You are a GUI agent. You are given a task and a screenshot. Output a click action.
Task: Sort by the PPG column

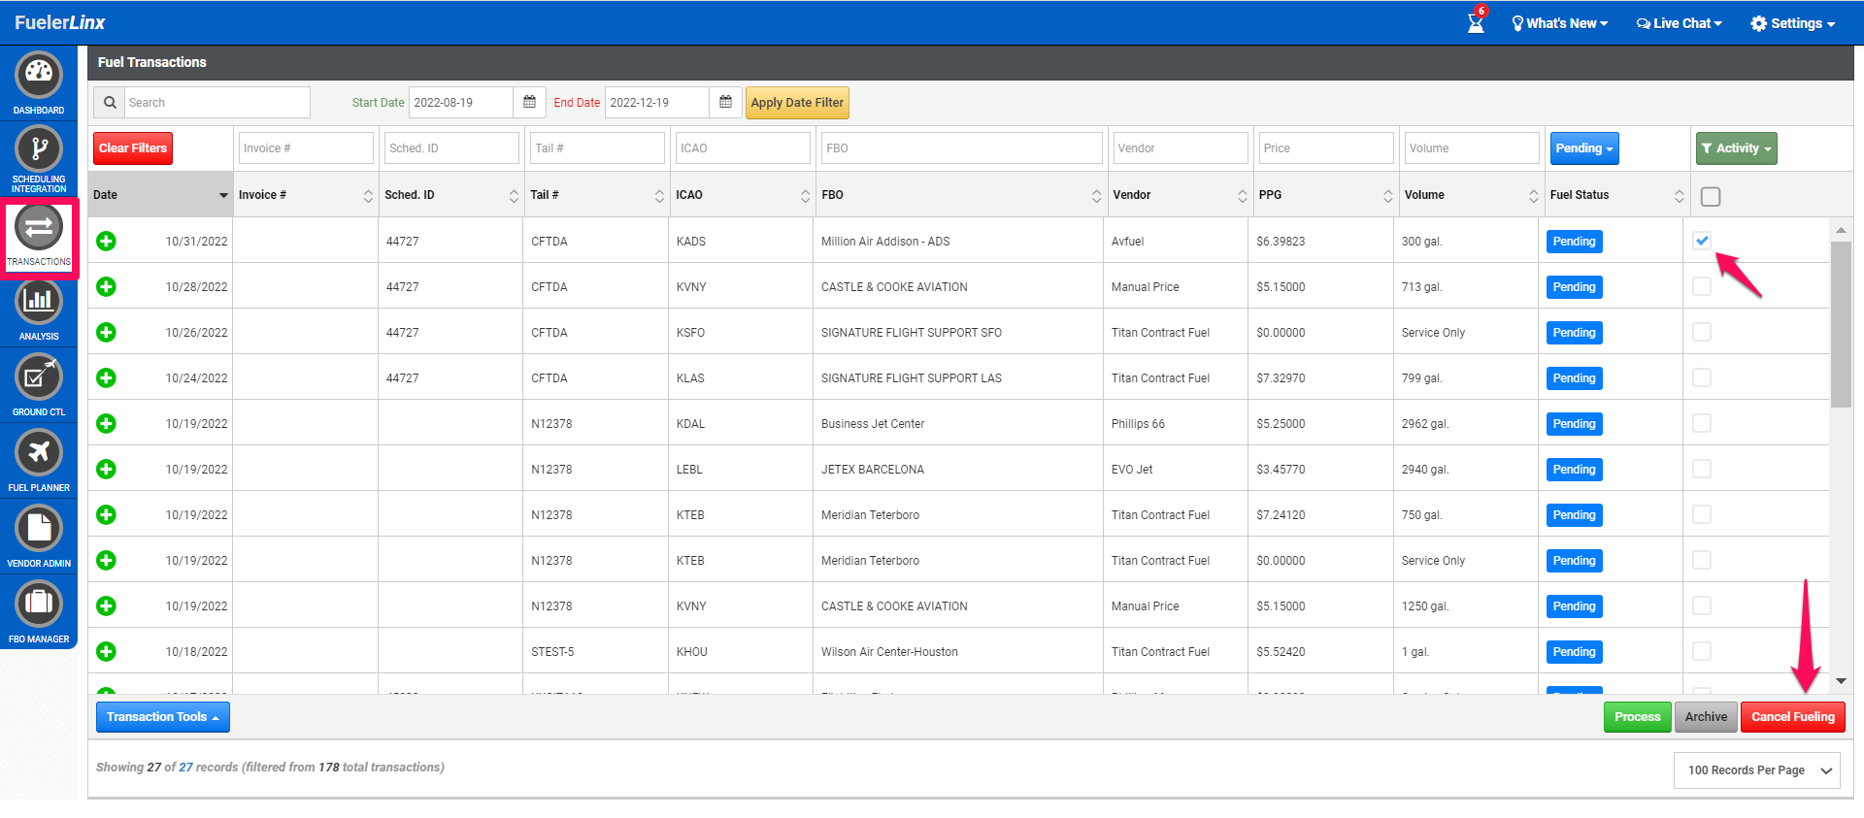[1326, 195]
